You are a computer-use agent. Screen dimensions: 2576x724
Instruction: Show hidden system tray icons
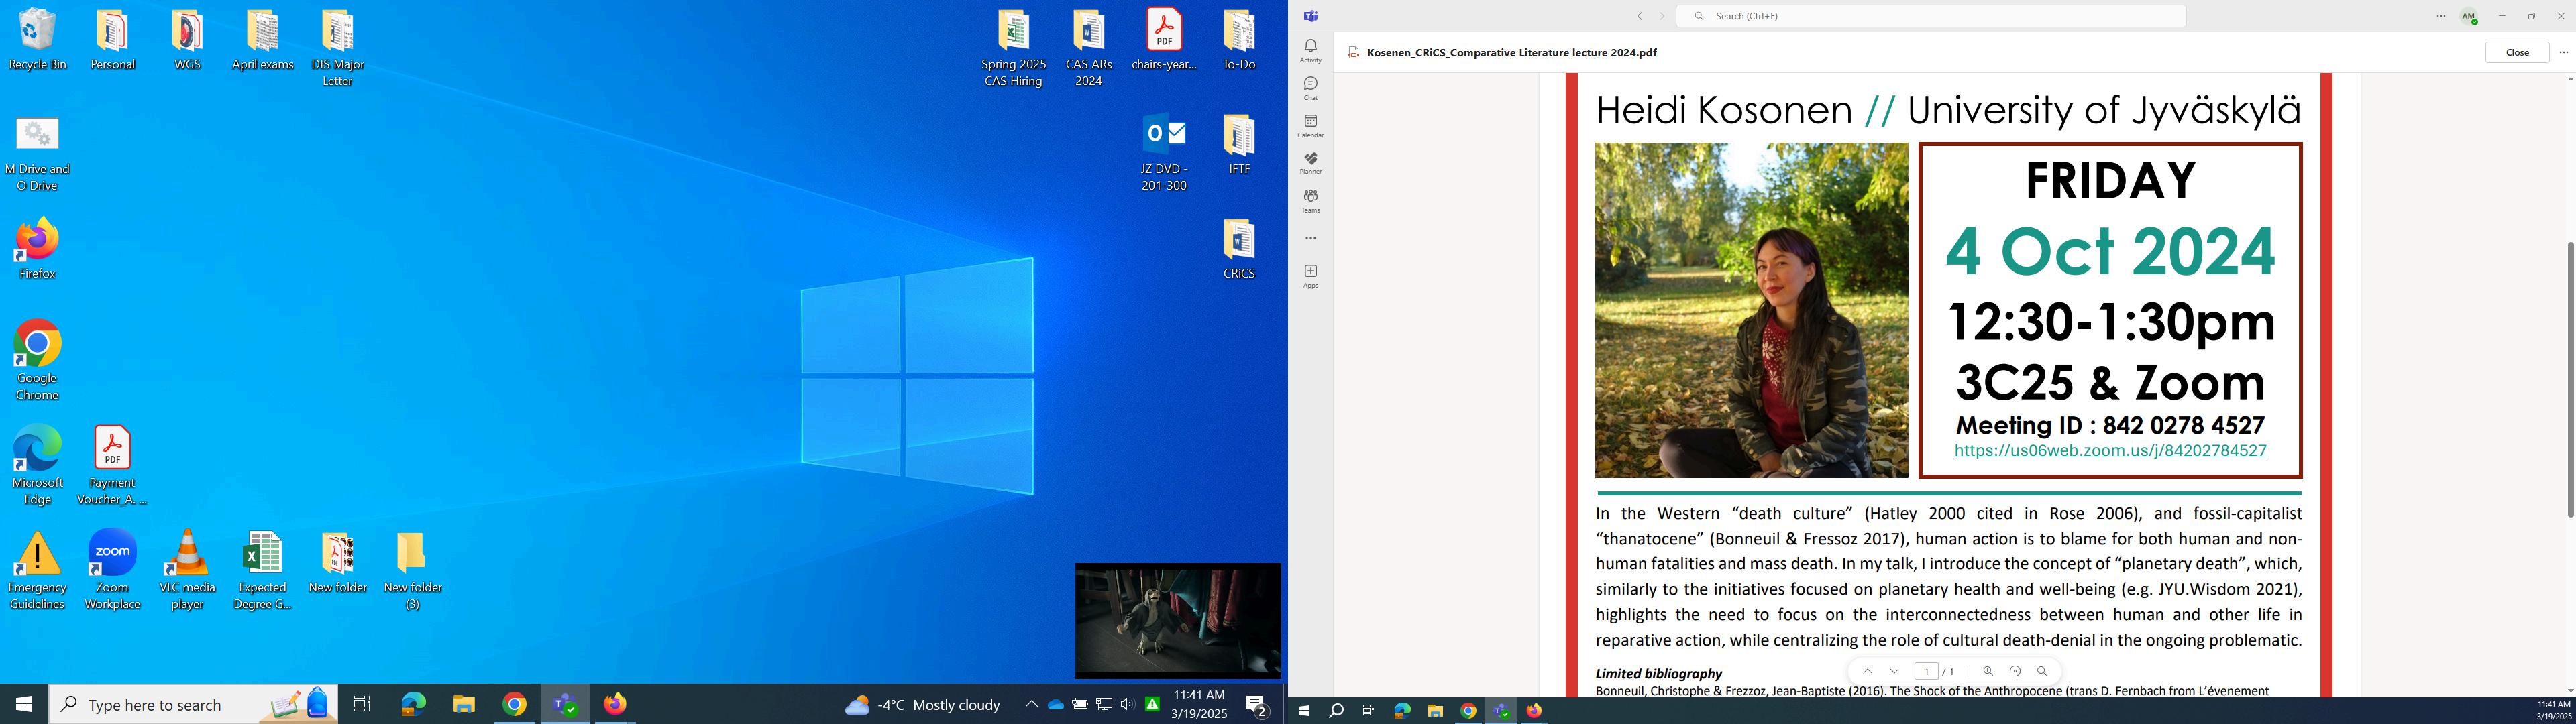click(x=1031, y=704)
